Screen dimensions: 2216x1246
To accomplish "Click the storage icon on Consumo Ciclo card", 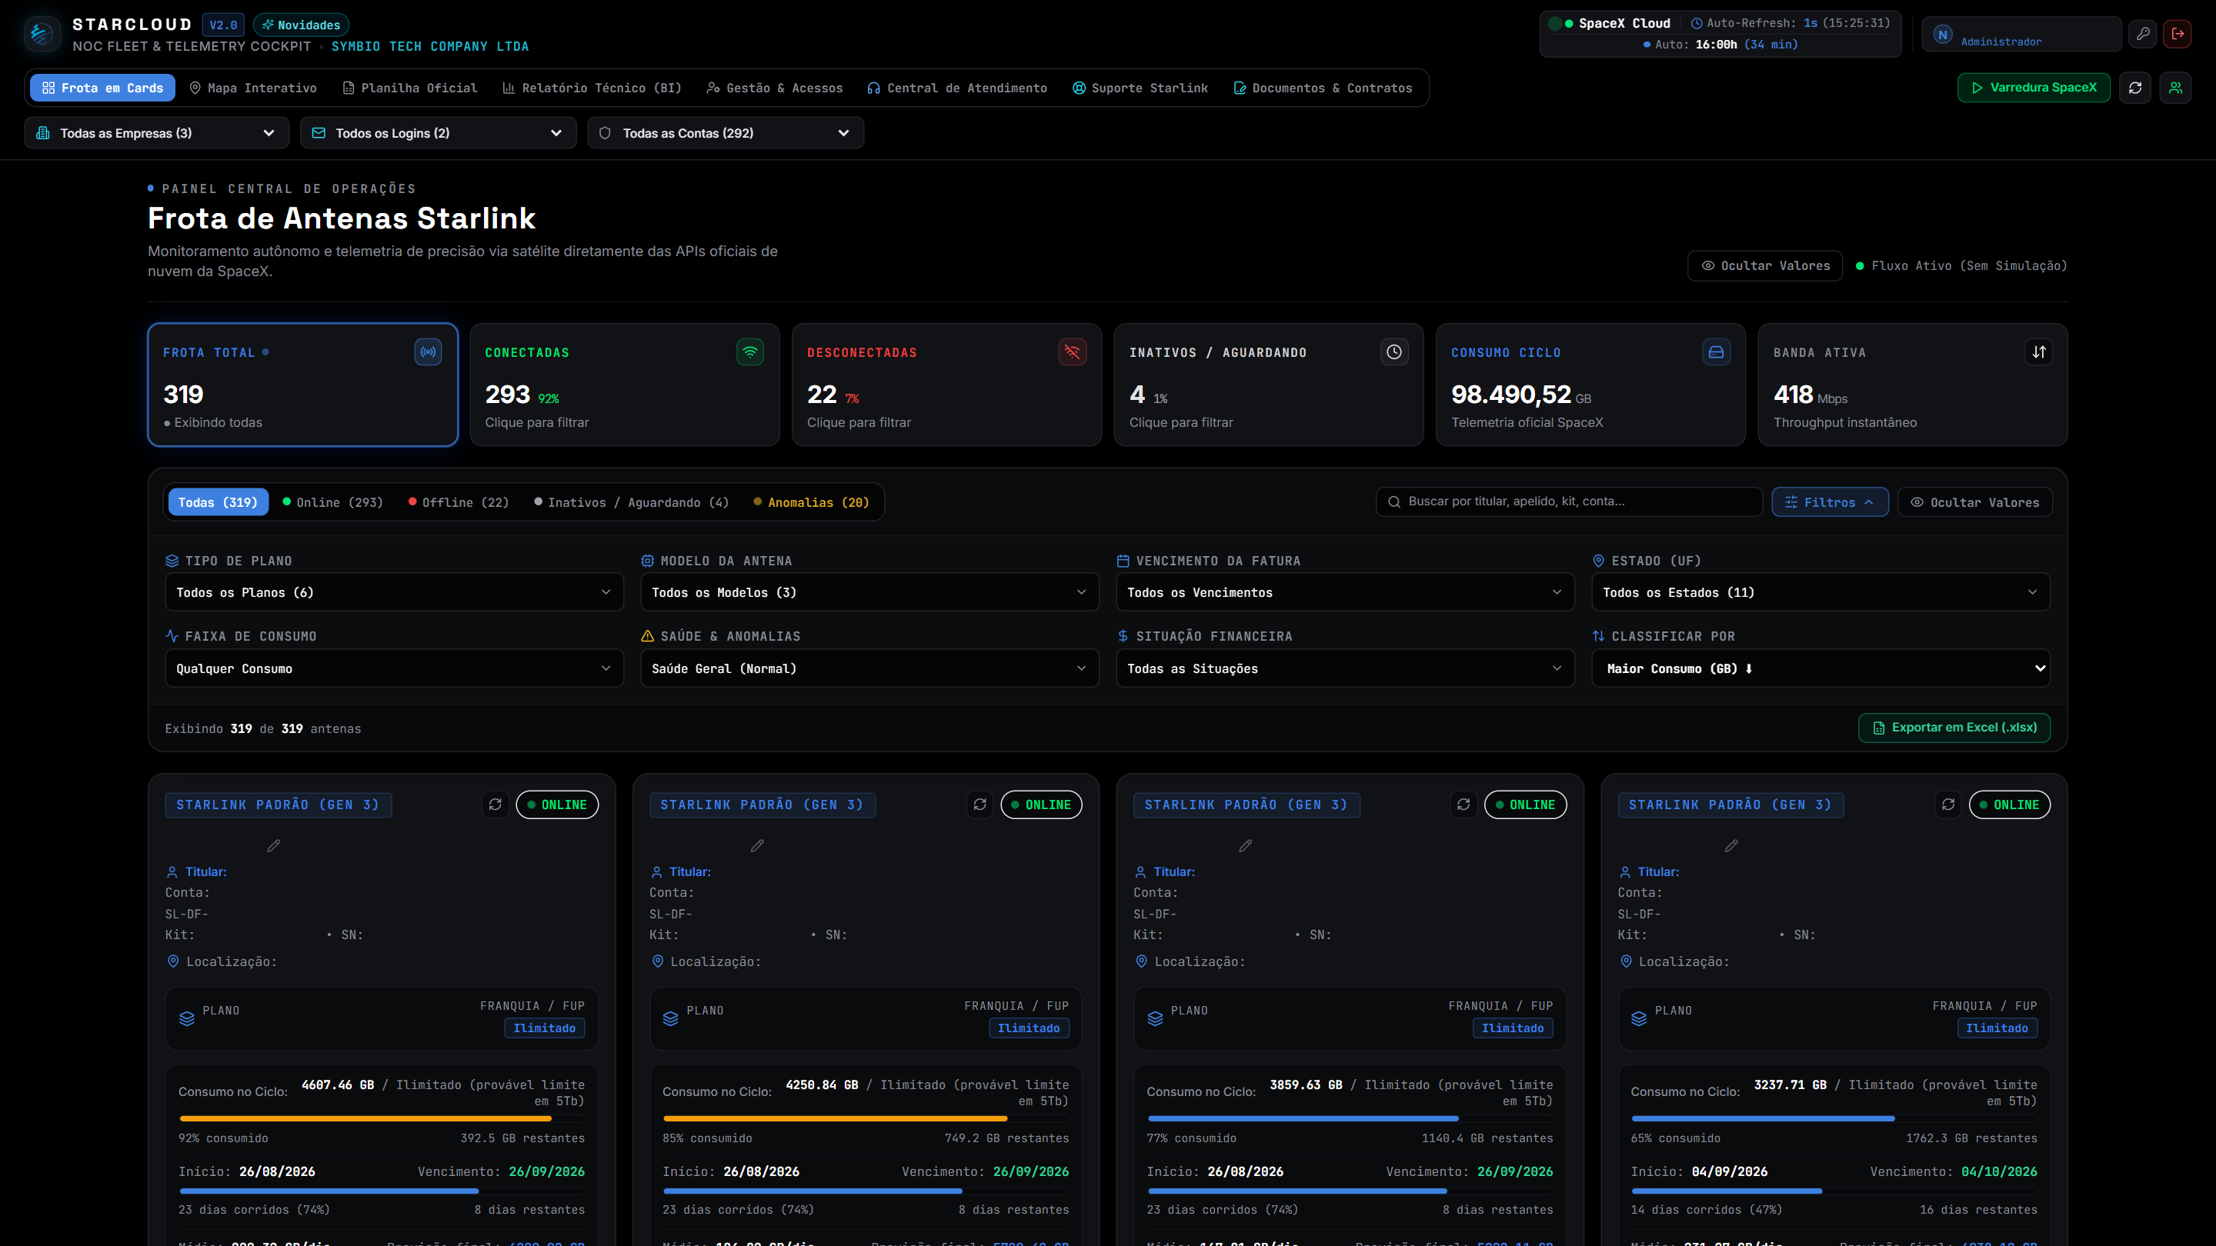I will click(x=1716, y=351).
